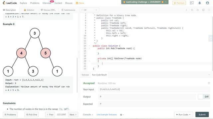Select the Run Code Result tab
213x119 pixels.
tap(99, 75)
